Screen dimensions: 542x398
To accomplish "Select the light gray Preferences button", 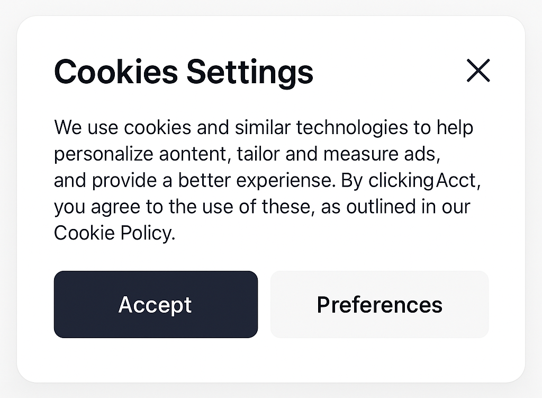I will tap(380, 304).
